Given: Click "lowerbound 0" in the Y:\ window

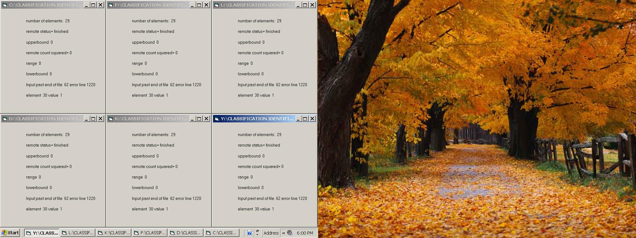Looking at the screenshot, I should [251, 187].
